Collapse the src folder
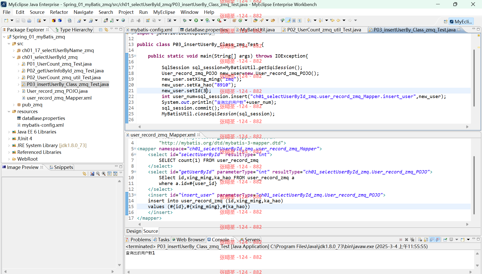This screenshot has height=274, width=482. click(x=9, y=44)
